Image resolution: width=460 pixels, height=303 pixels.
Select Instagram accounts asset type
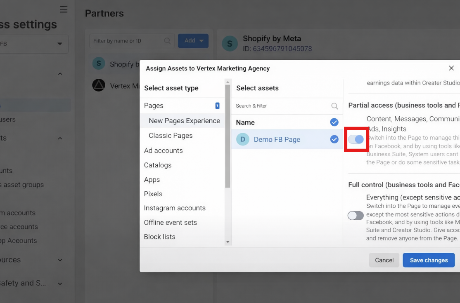pyautogui.click(x=175, y=208)
